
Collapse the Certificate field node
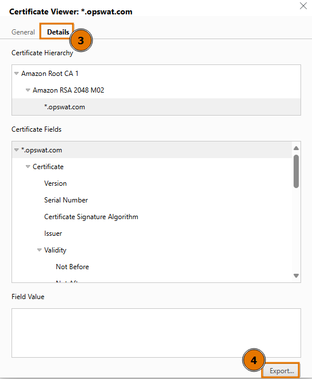coord(28,167)
